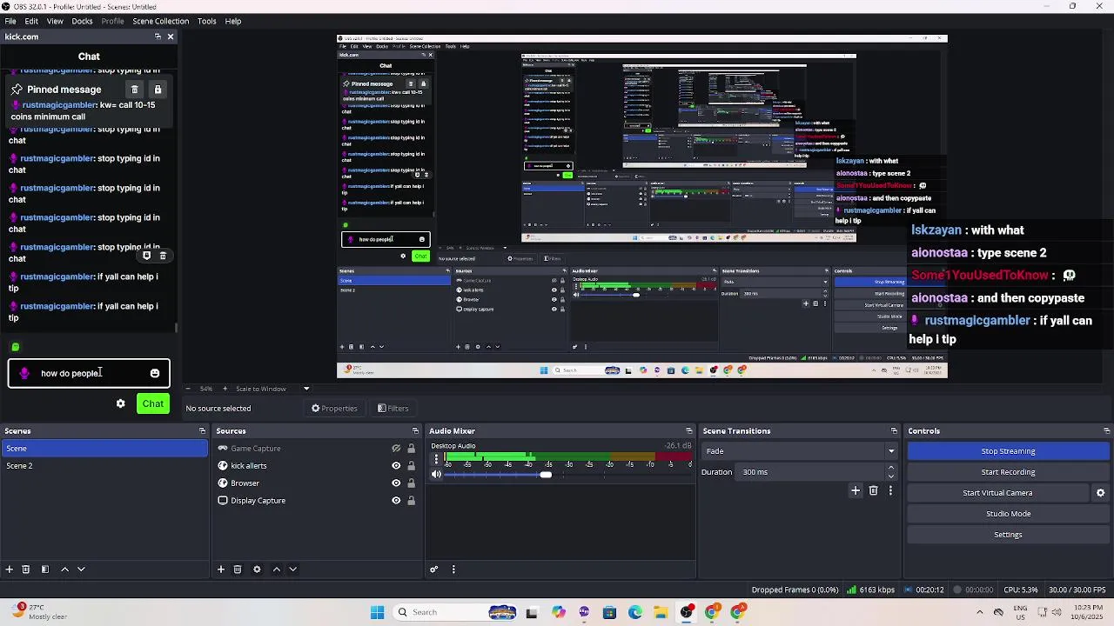Hide the Browser source

click(x=396, y=483)
